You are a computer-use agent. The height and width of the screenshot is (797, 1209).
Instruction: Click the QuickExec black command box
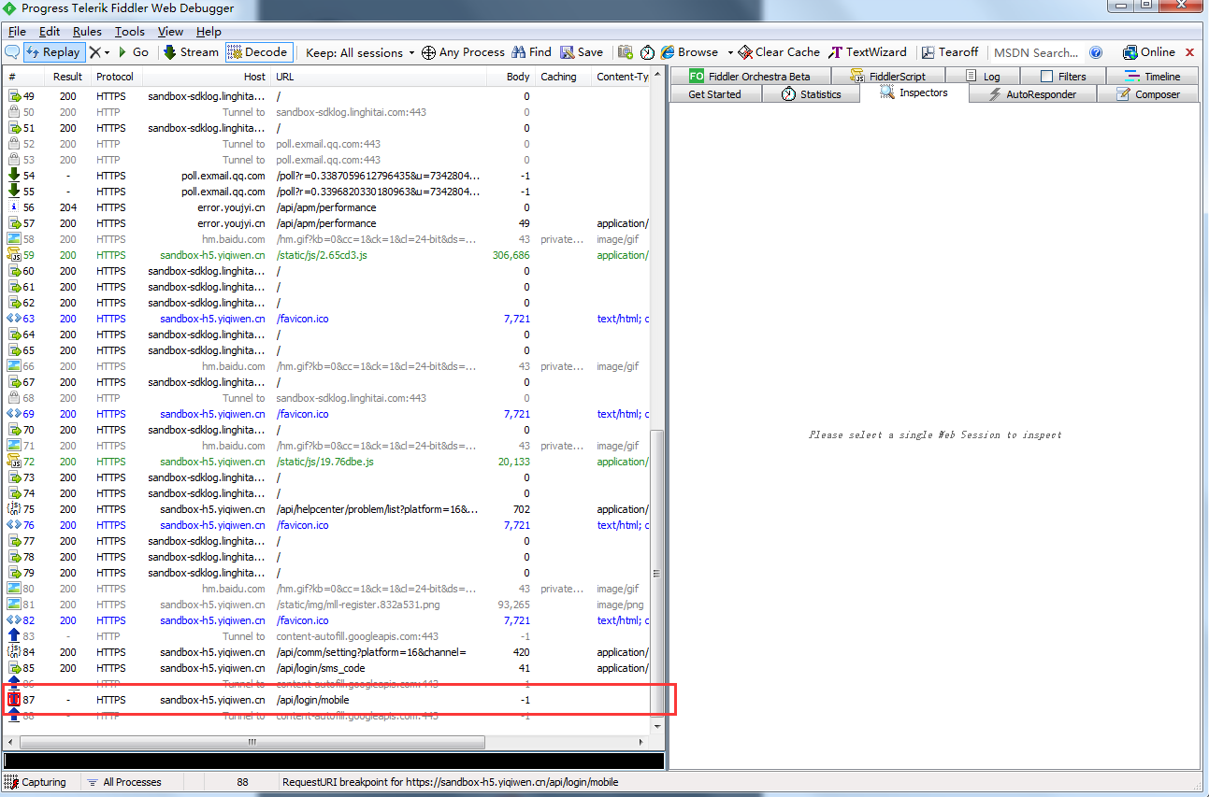334,761
